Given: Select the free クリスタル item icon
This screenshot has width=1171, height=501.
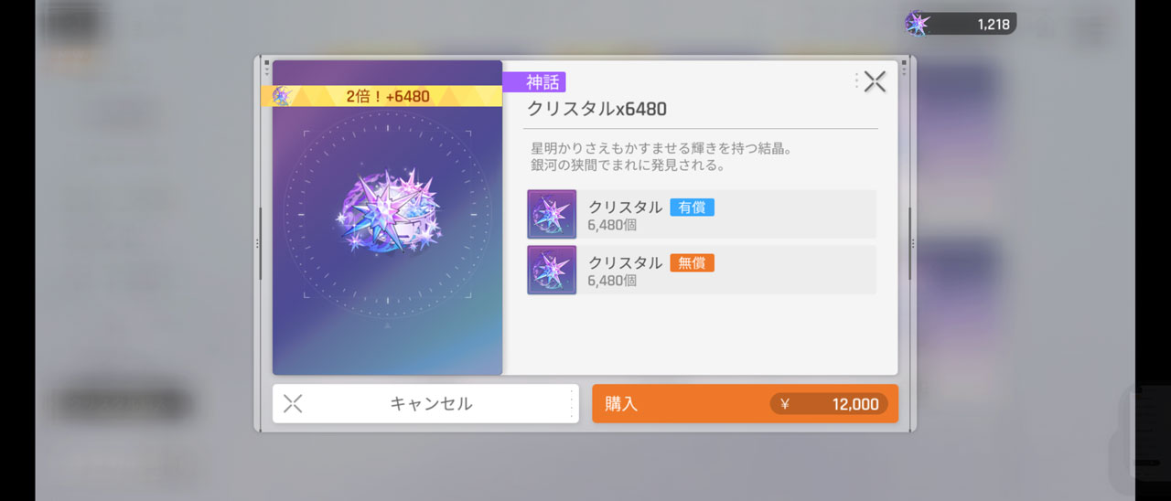Looking at the screenshot, I should click(x=552, y=270).
